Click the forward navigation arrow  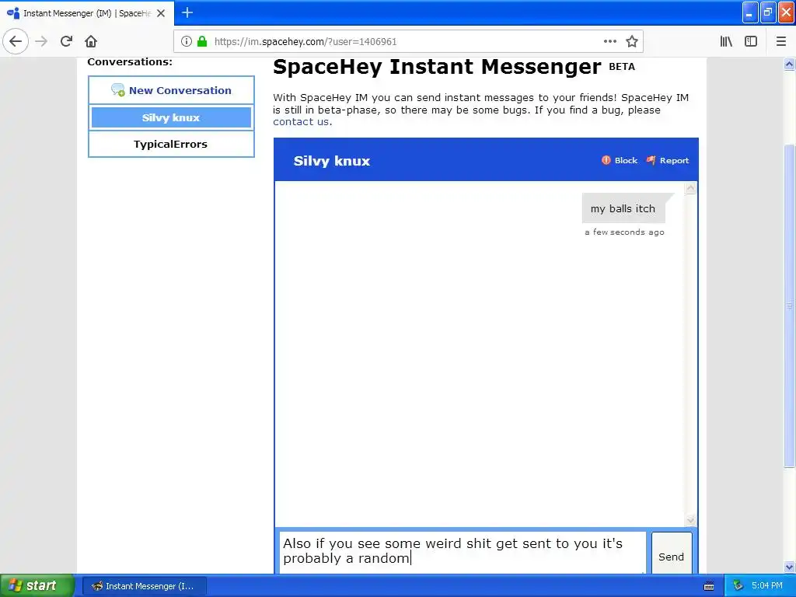coord(41,42)
